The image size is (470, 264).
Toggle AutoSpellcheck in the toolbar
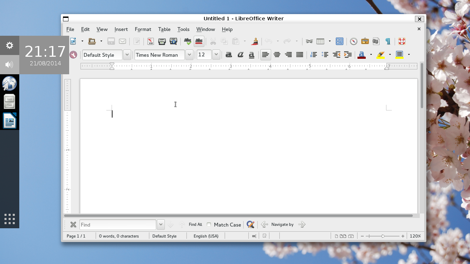click(x=199, y=42)
